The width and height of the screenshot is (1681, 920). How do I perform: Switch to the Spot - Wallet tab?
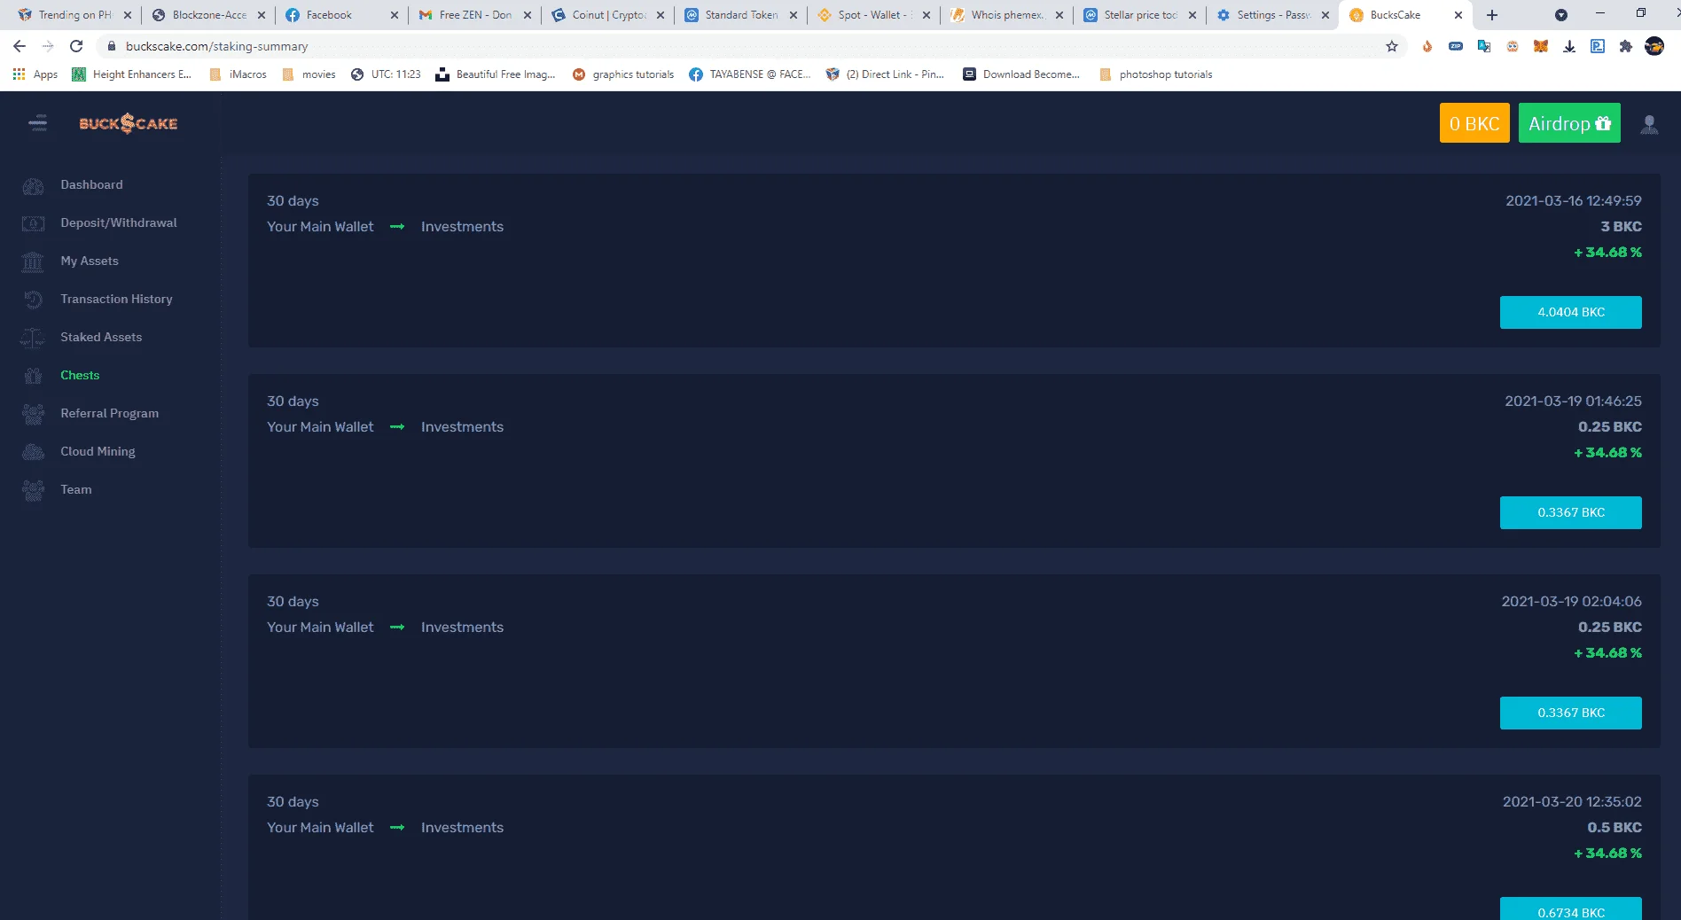(873, 15)
